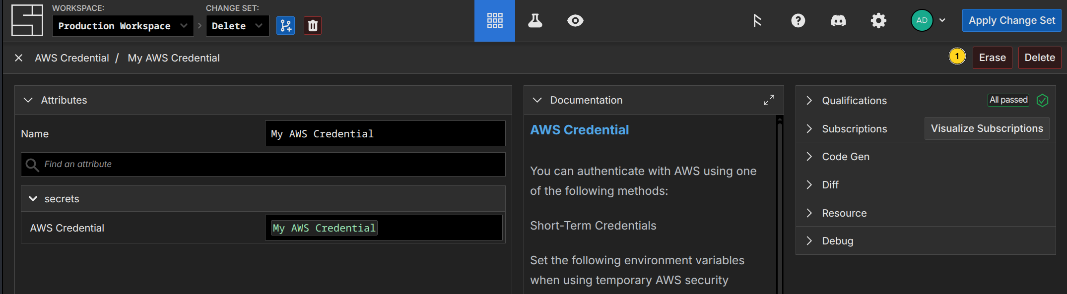Click the Apply Change Set button

(x=1011, y=21)
